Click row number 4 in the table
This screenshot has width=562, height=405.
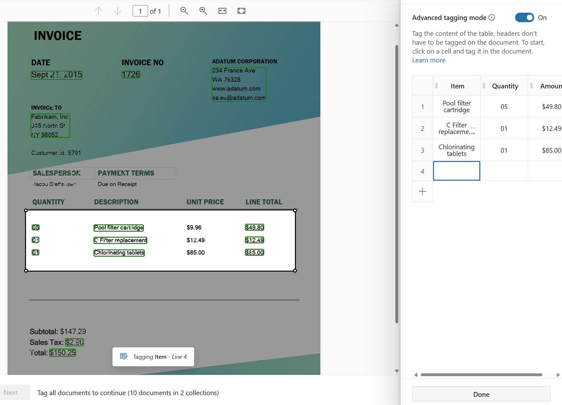pyautogui.click(x=422, y=171)
